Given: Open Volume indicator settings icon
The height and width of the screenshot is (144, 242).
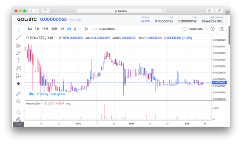Looking at the screenshot, I should (x=50, y=104).
